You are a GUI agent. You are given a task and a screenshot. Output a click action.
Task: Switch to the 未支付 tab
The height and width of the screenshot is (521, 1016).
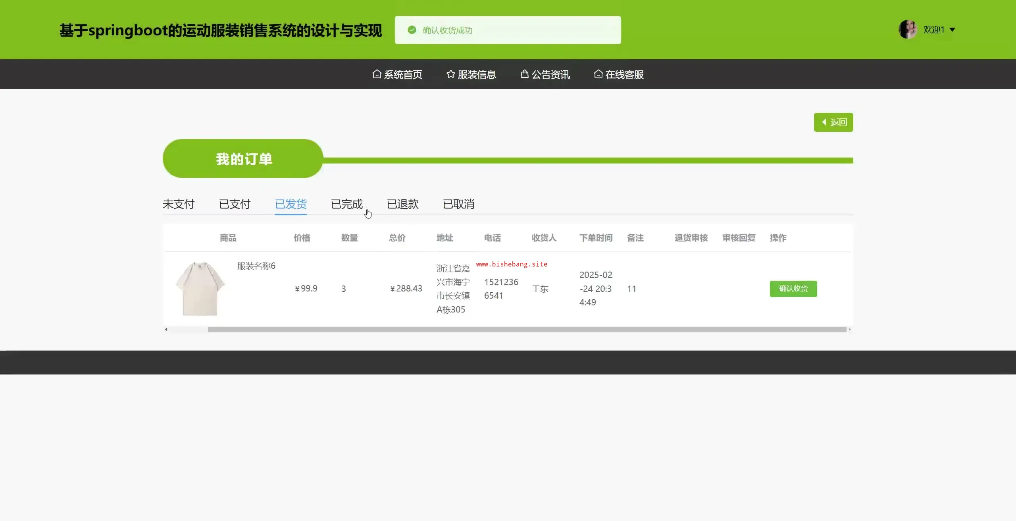[179, 204]
